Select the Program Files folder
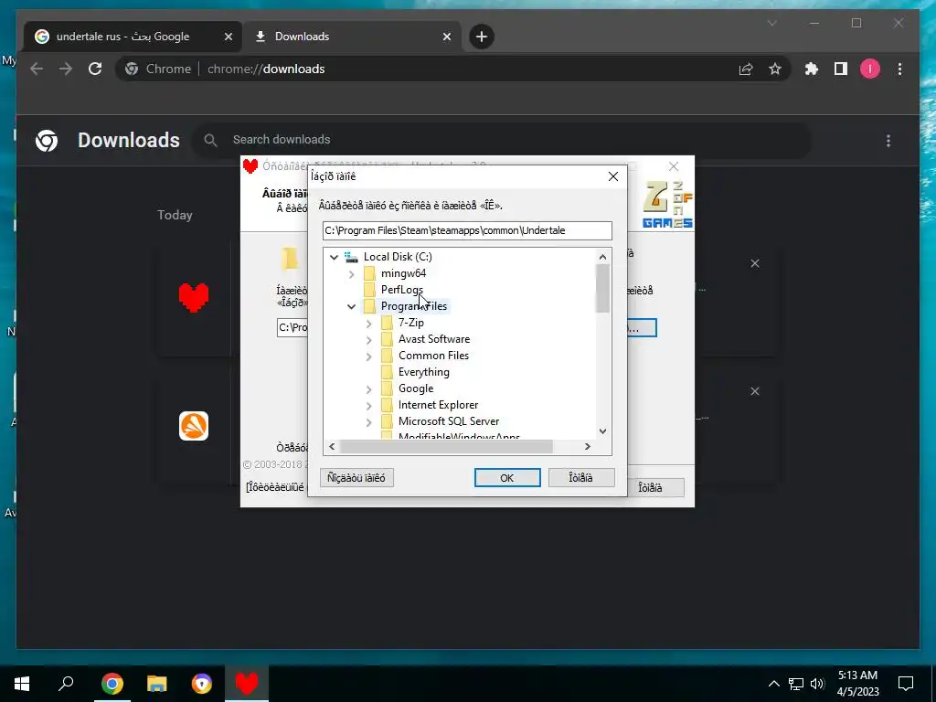 point(414,306)
